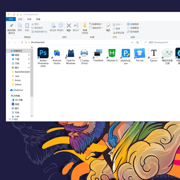Select the case folder in sidebar
The height and width of the screenshot is (180, 180).
[x=16, y=76]
